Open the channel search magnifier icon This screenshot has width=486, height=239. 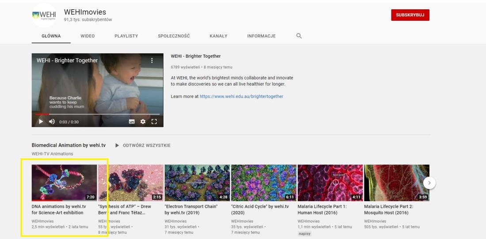pyautogui.click(x=299, y=36)
